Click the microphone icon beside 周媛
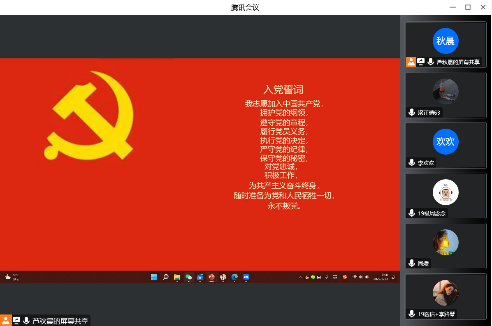Screen dimensions: 492x326 coord(412,263)
